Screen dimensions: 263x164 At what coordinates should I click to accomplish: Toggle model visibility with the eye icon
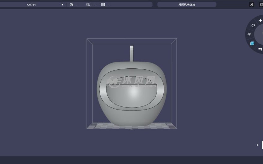(x=249, y=34)
